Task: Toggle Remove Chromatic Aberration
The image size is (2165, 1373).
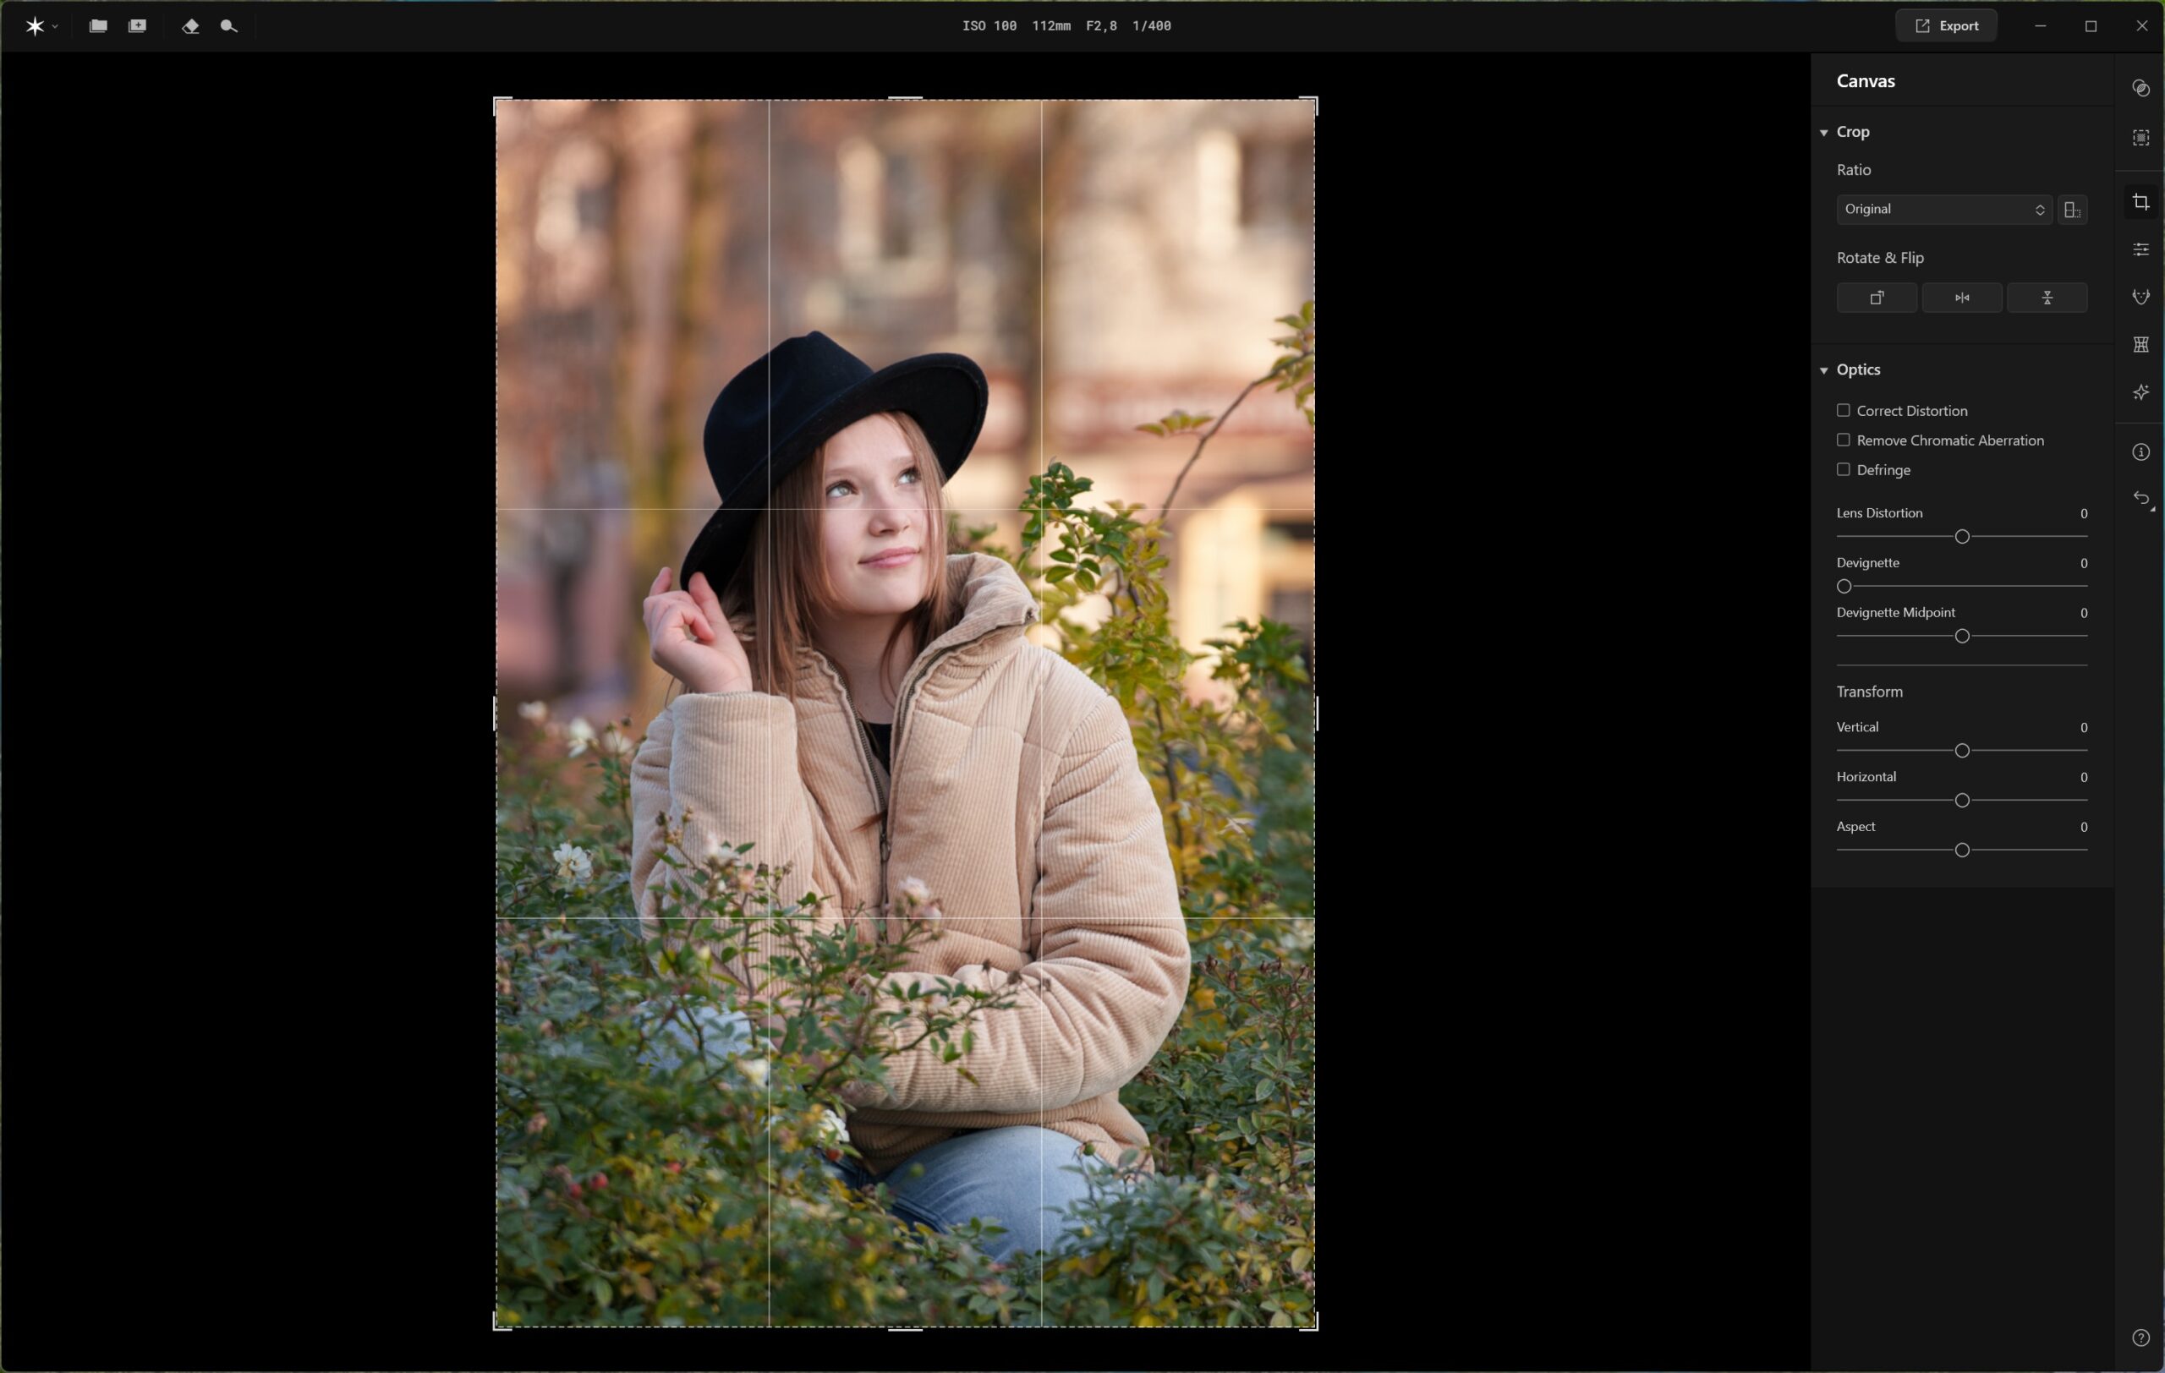Action: [1843, 440]
